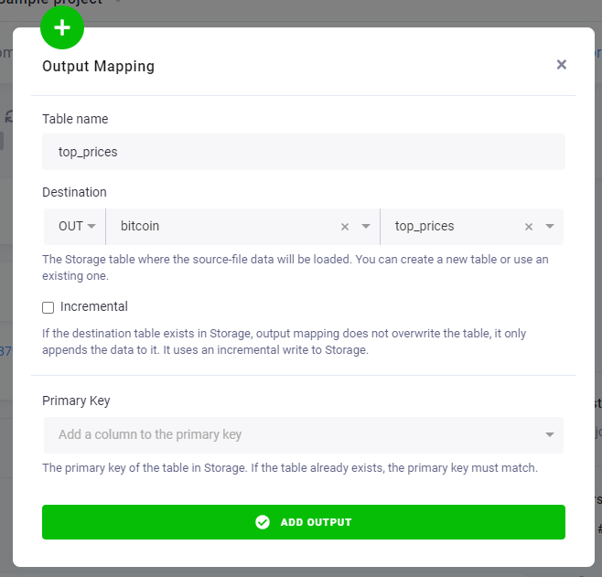Click the green plus circle icon

click(62, 27)
